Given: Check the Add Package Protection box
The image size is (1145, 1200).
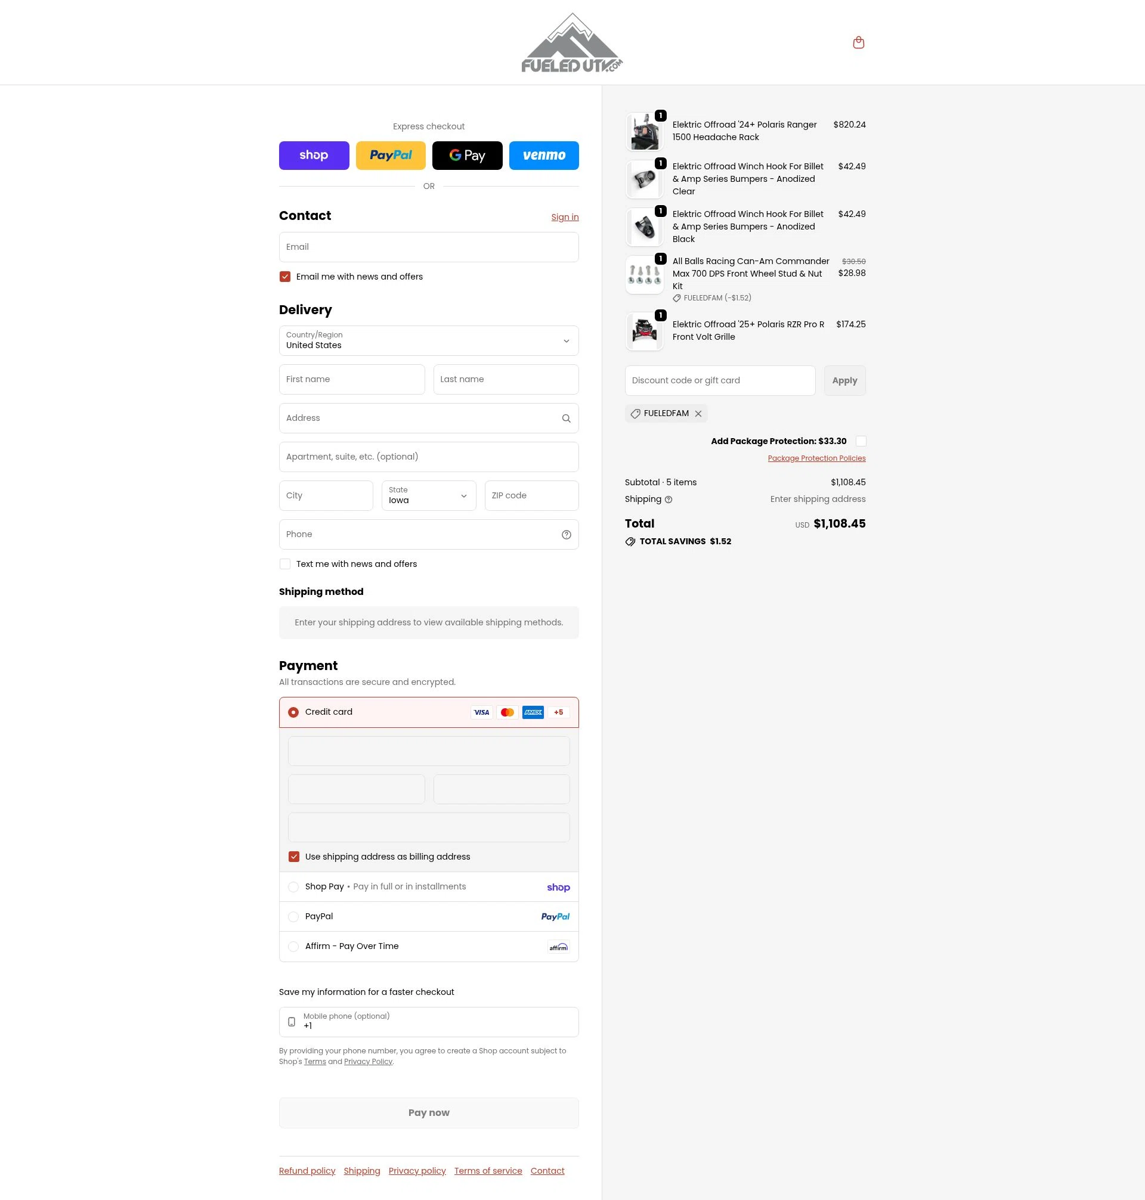Looking at the screenshot, I should click(861, 441).
